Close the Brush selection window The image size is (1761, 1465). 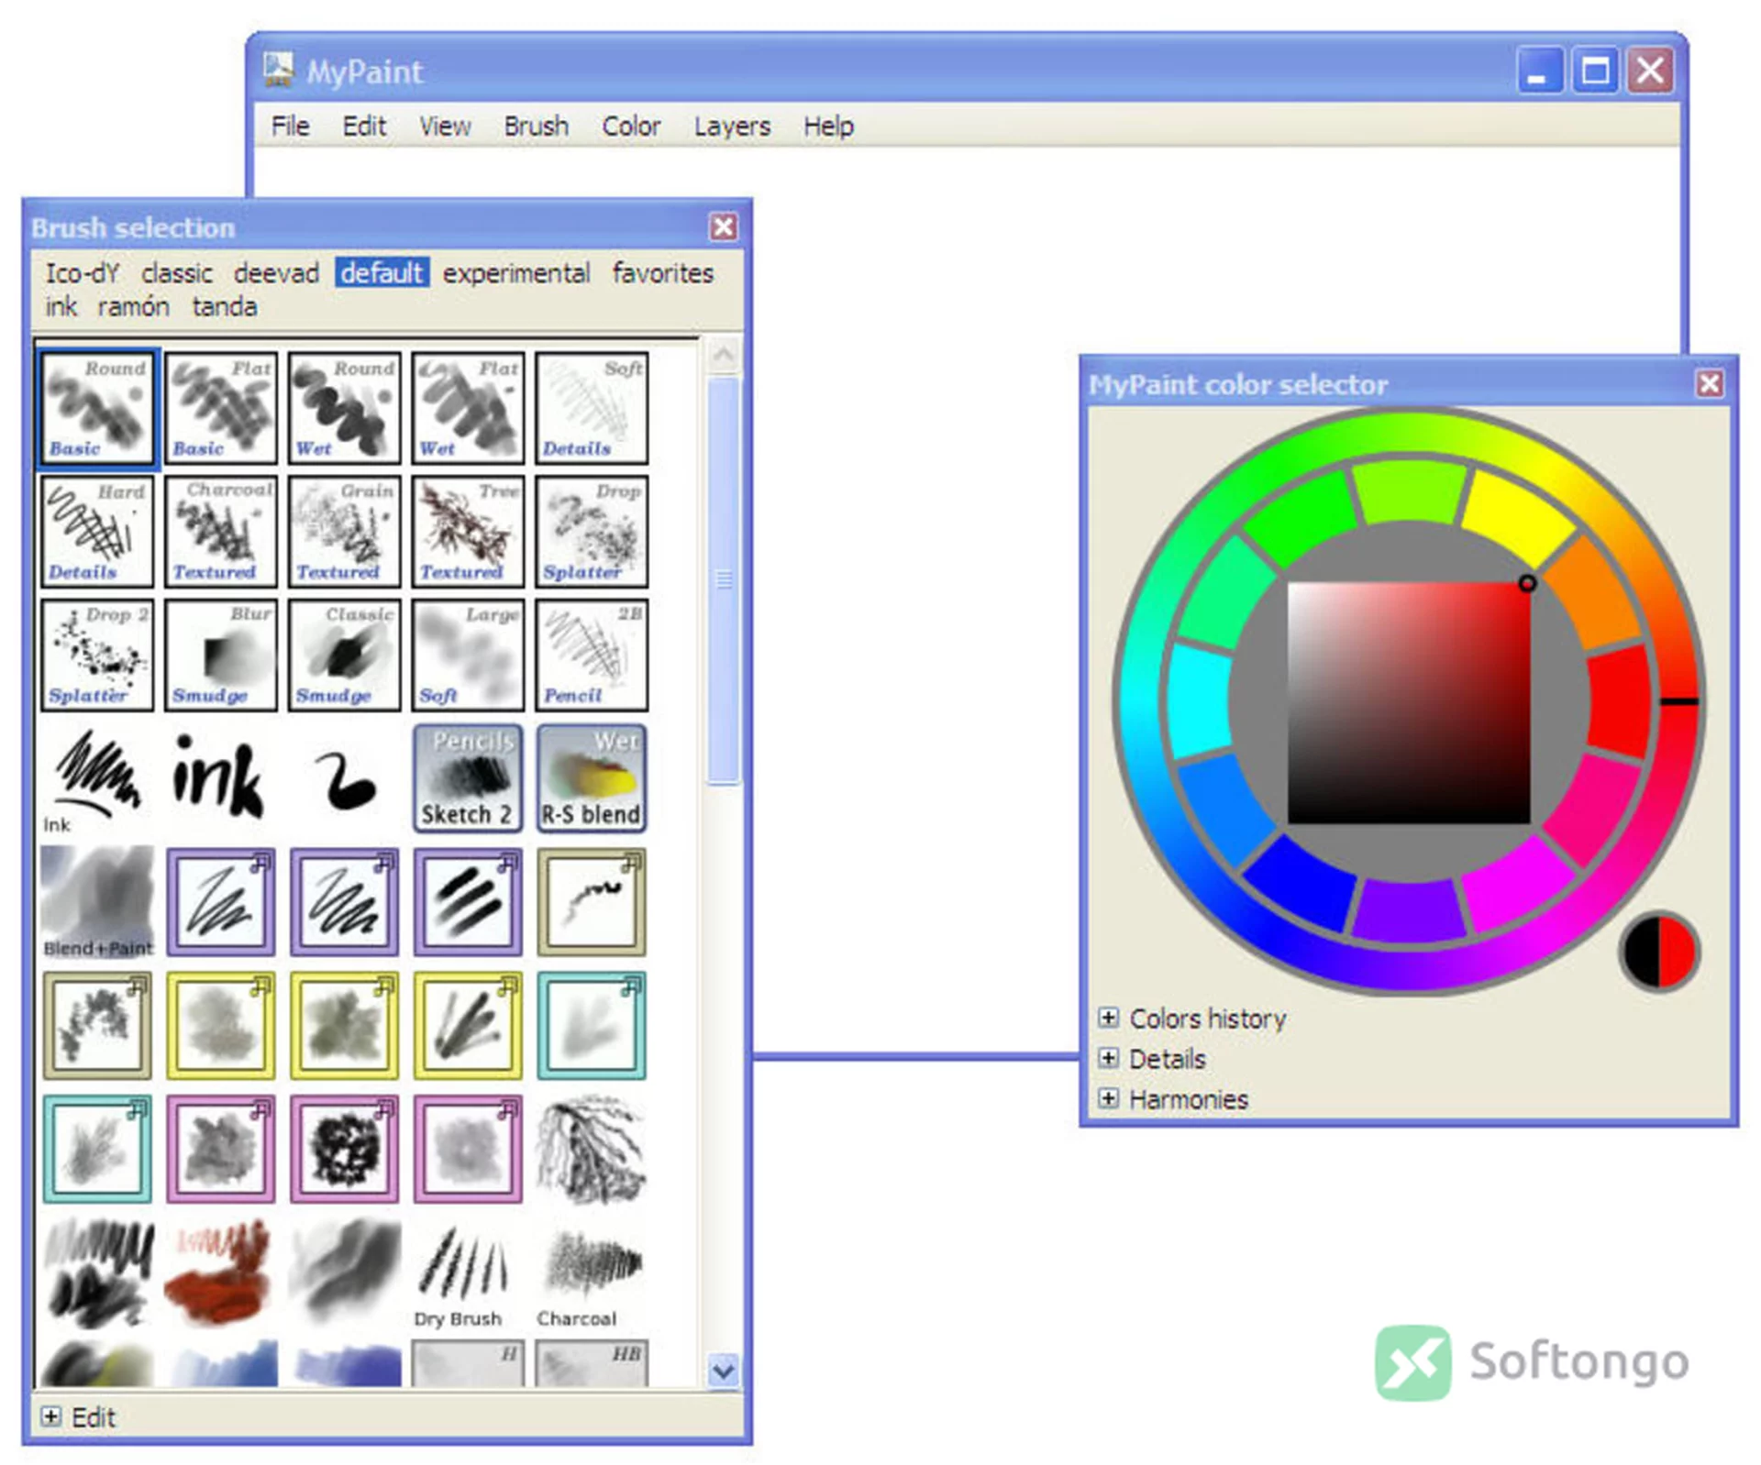[724, 226]
